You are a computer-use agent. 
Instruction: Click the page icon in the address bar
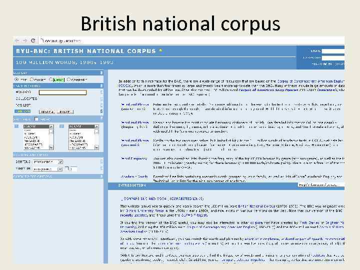[42, 40]
